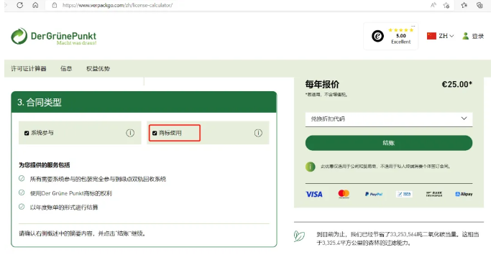Click the site lock icon in address bar
Screen dimensions: 496x265
tap(55, 5)
